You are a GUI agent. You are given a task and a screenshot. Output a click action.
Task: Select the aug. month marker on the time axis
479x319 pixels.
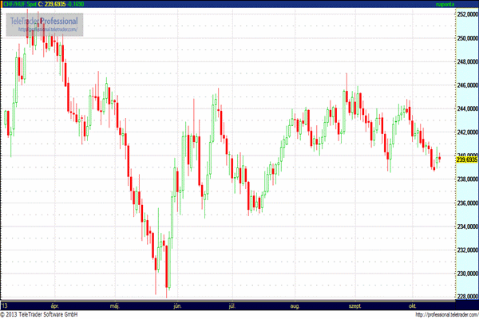[x=295, y=305]
